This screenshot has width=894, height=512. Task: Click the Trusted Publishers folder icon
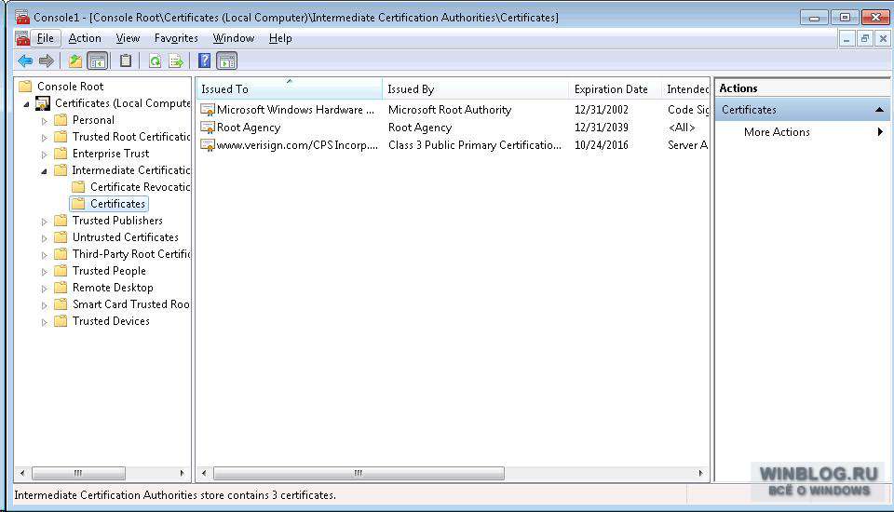pyautogui.click(x=61, y=221)
